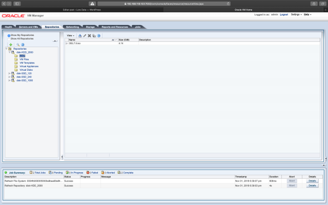Expand the OEL7.5.iso row
The height and width of the screenshot is (205, 328).
(67, 43)
